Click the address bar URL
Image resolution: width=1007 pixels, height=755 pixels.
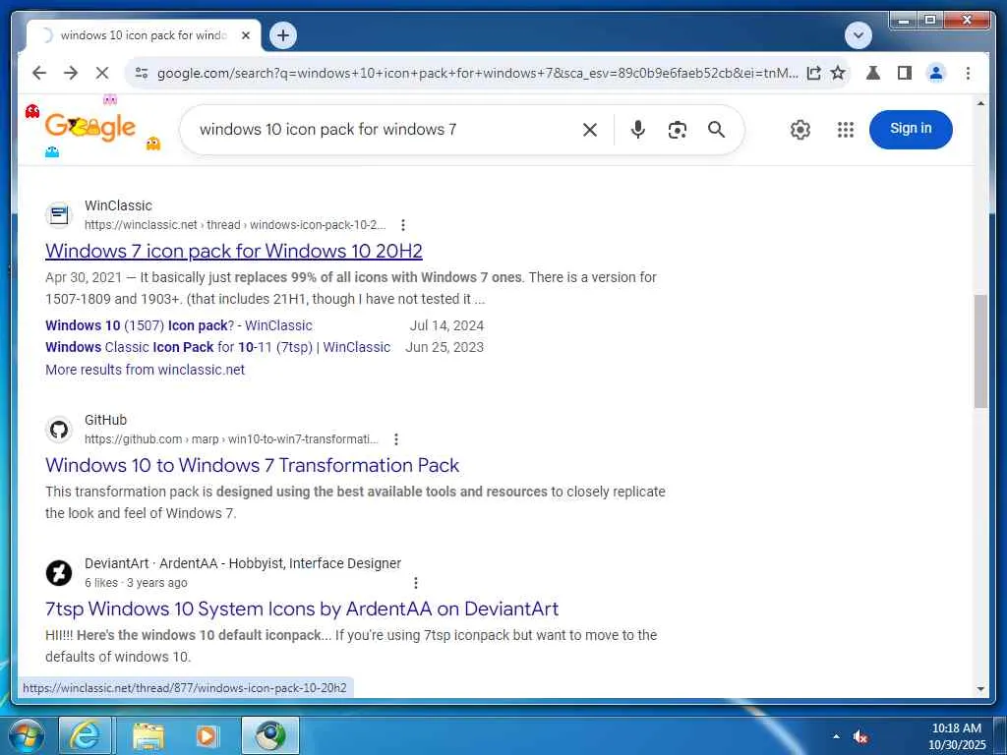click(477, 73)
